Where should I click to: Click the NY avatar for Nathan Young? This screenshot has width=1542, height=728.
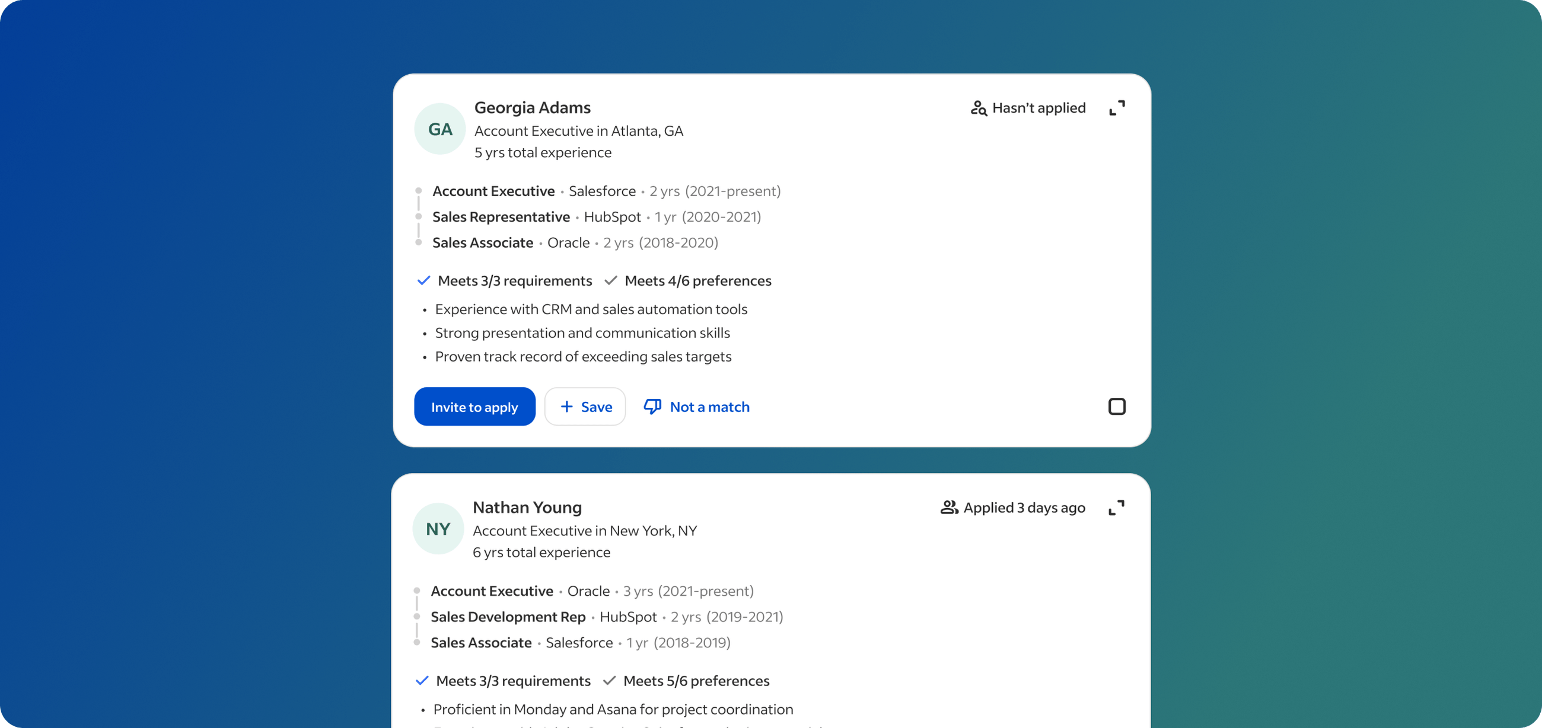(x=438, y=529)
